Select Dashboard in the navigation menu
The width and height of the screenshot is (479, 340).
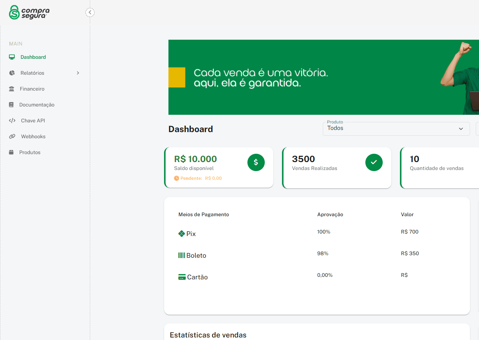pyautogui.click(x=32, y=57)
